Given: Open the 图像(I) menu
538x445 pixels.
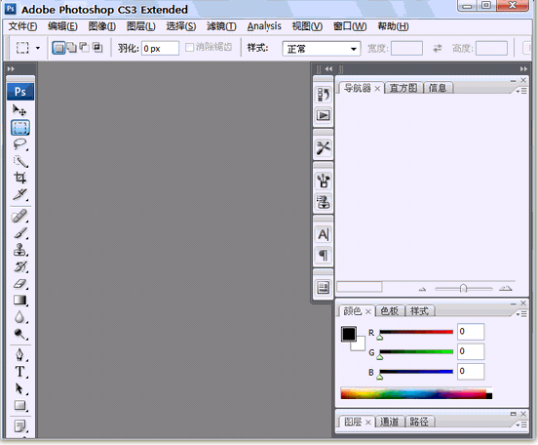Looking at the screenshot, I should coord(102,26).
